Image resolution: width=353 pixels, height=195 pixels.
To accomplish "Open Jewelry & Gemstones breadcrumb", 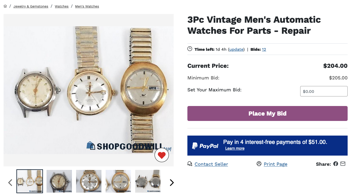I will pyautogui.click(x=31, y=6).
